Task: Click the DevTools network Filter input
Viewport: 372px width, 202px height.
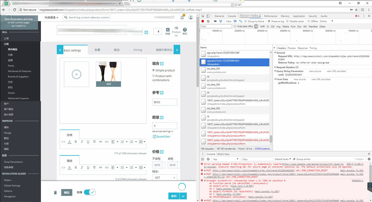Action: (x=216, y=26)
